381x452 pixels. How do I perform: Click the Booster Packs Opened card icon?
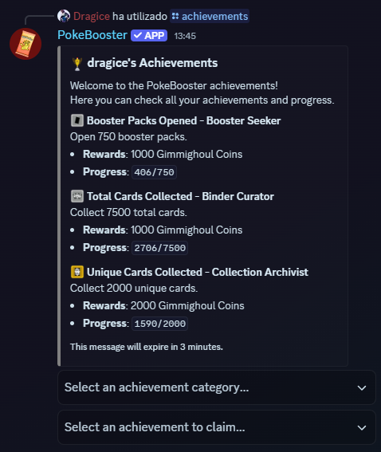click(x=77, y=120)
